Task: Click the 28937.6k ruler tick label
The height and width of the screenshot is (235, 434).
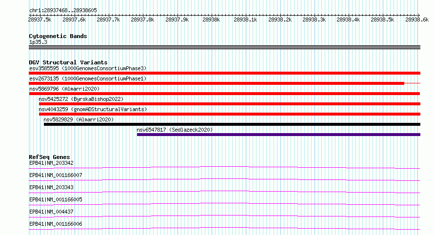Action: 74,20
